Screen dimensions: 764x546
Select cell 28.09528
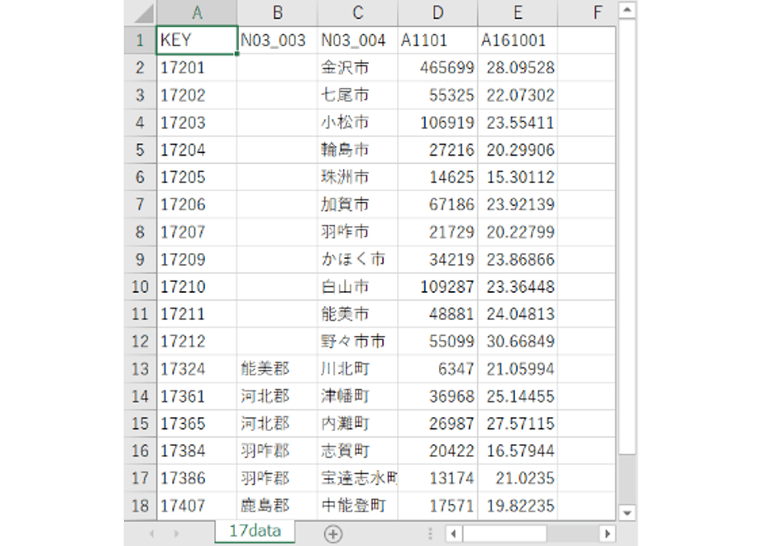[518, 67]
